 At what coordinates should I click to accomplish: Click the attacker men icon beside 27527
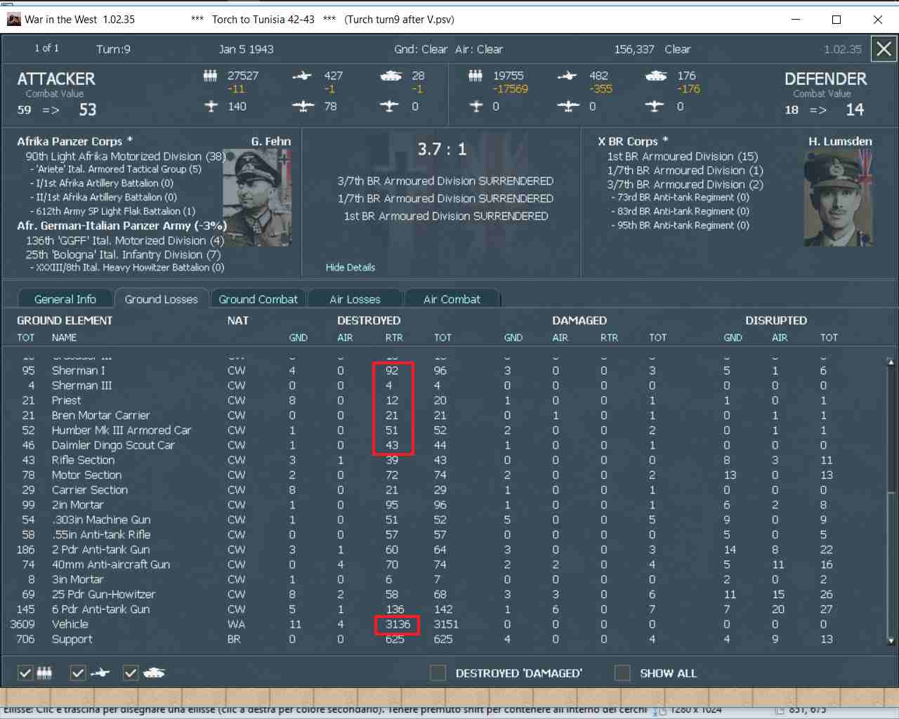(x=210, y=76)
